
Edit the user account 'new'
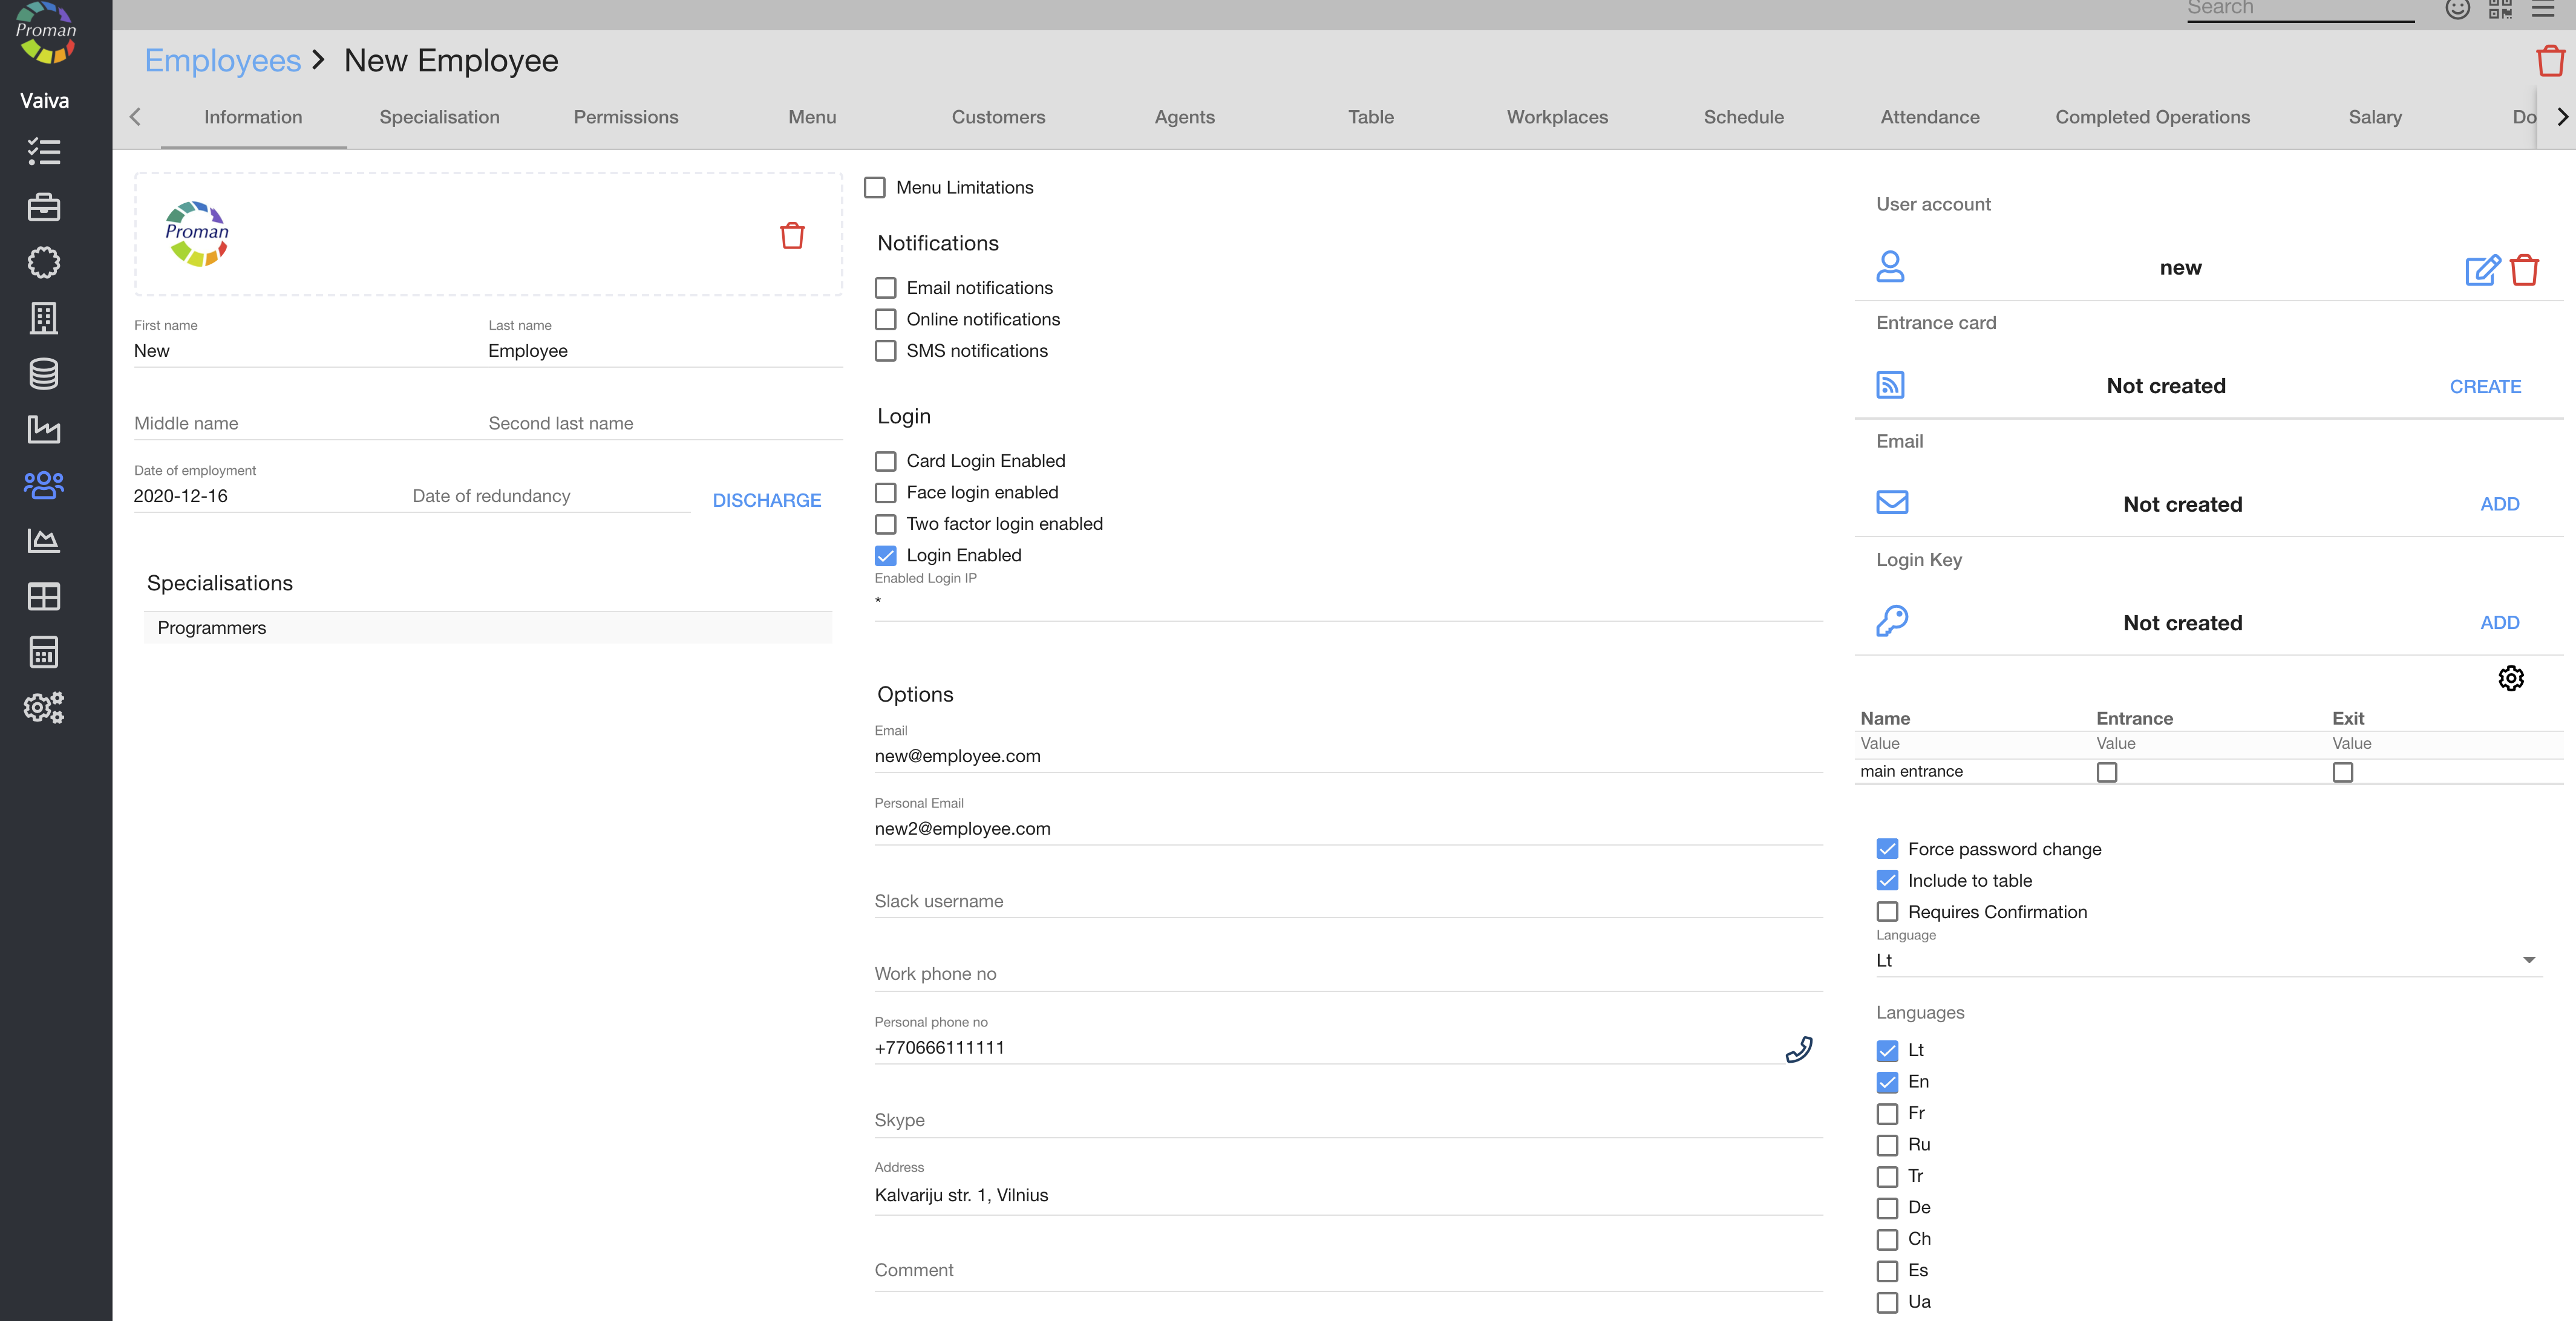[x=2482, y=270]
